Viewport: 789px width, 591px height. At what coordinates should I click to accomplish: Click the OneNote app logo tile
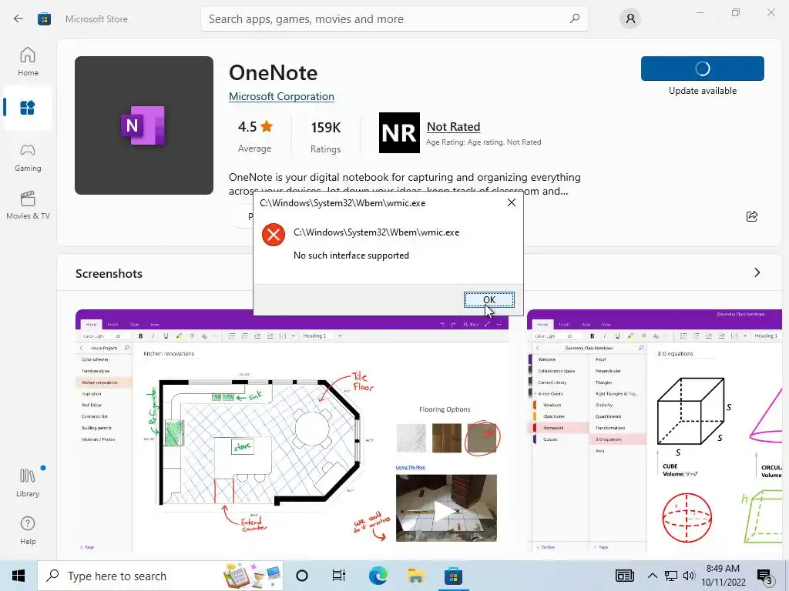pos(144,125)
